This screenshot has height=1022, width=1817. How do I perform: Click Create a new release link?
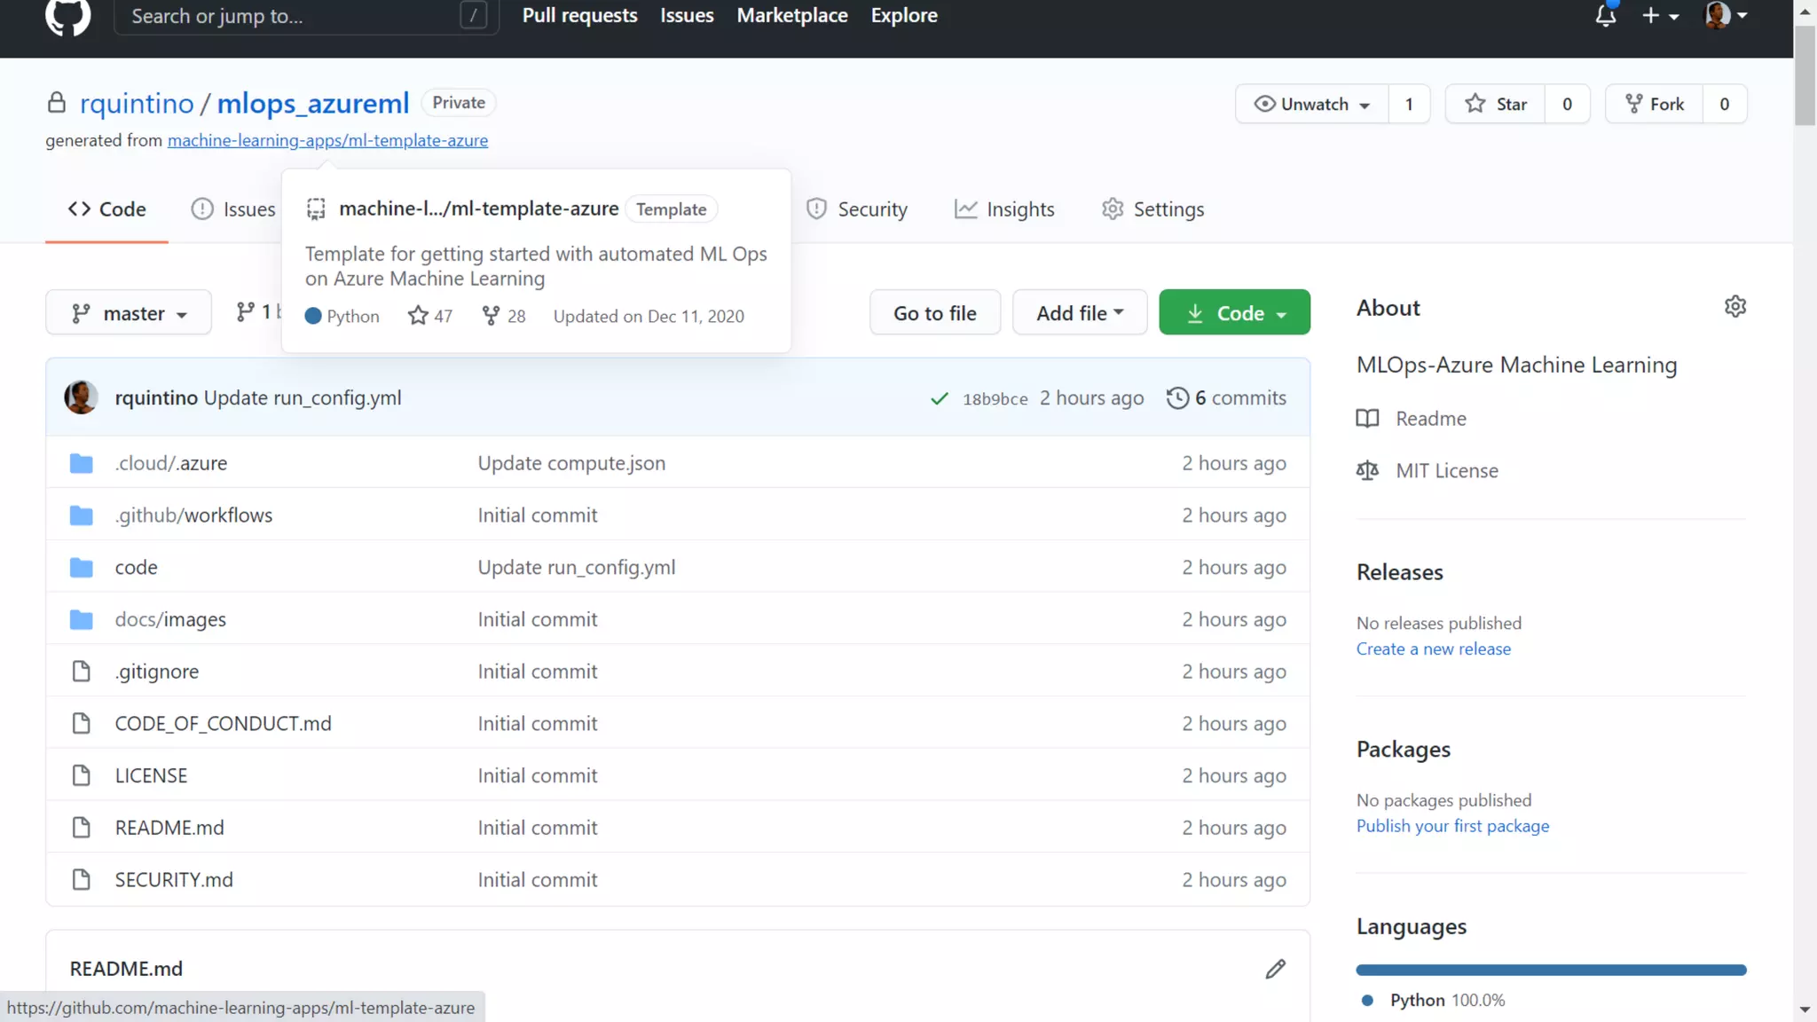1433,649
